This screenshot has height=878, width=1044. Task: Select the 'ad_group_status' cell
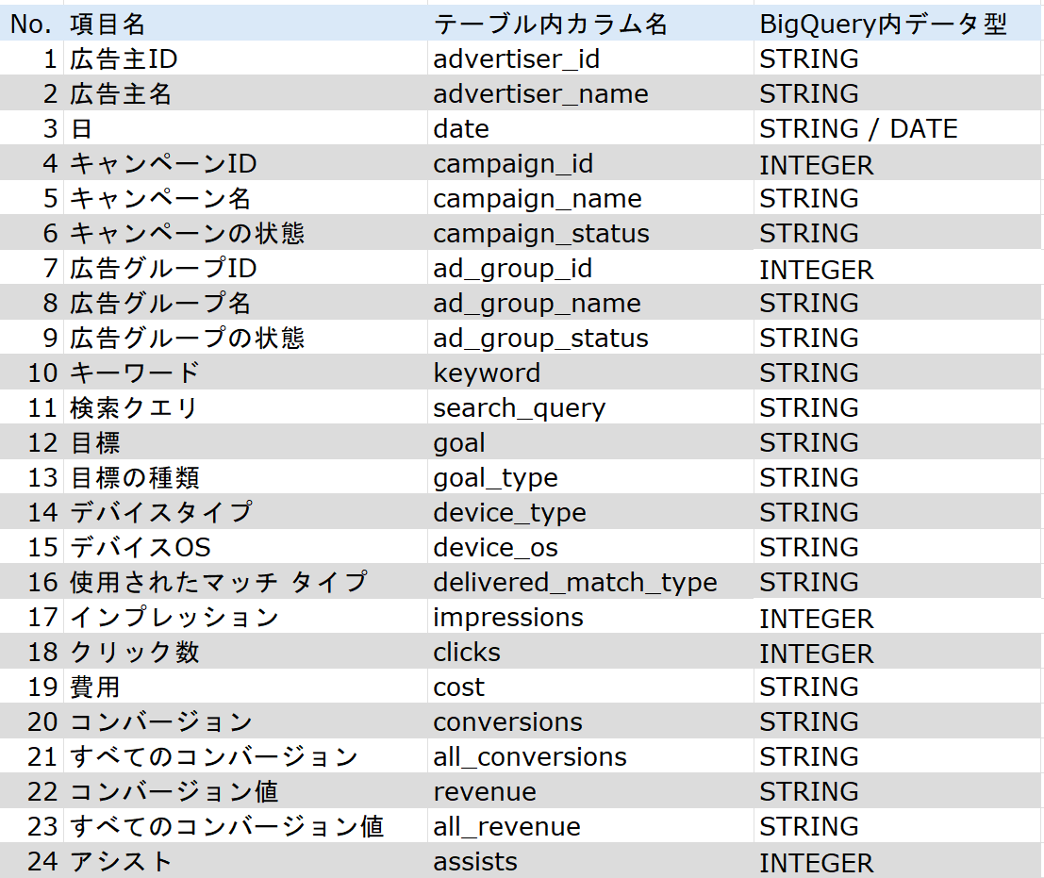point(590,338)
